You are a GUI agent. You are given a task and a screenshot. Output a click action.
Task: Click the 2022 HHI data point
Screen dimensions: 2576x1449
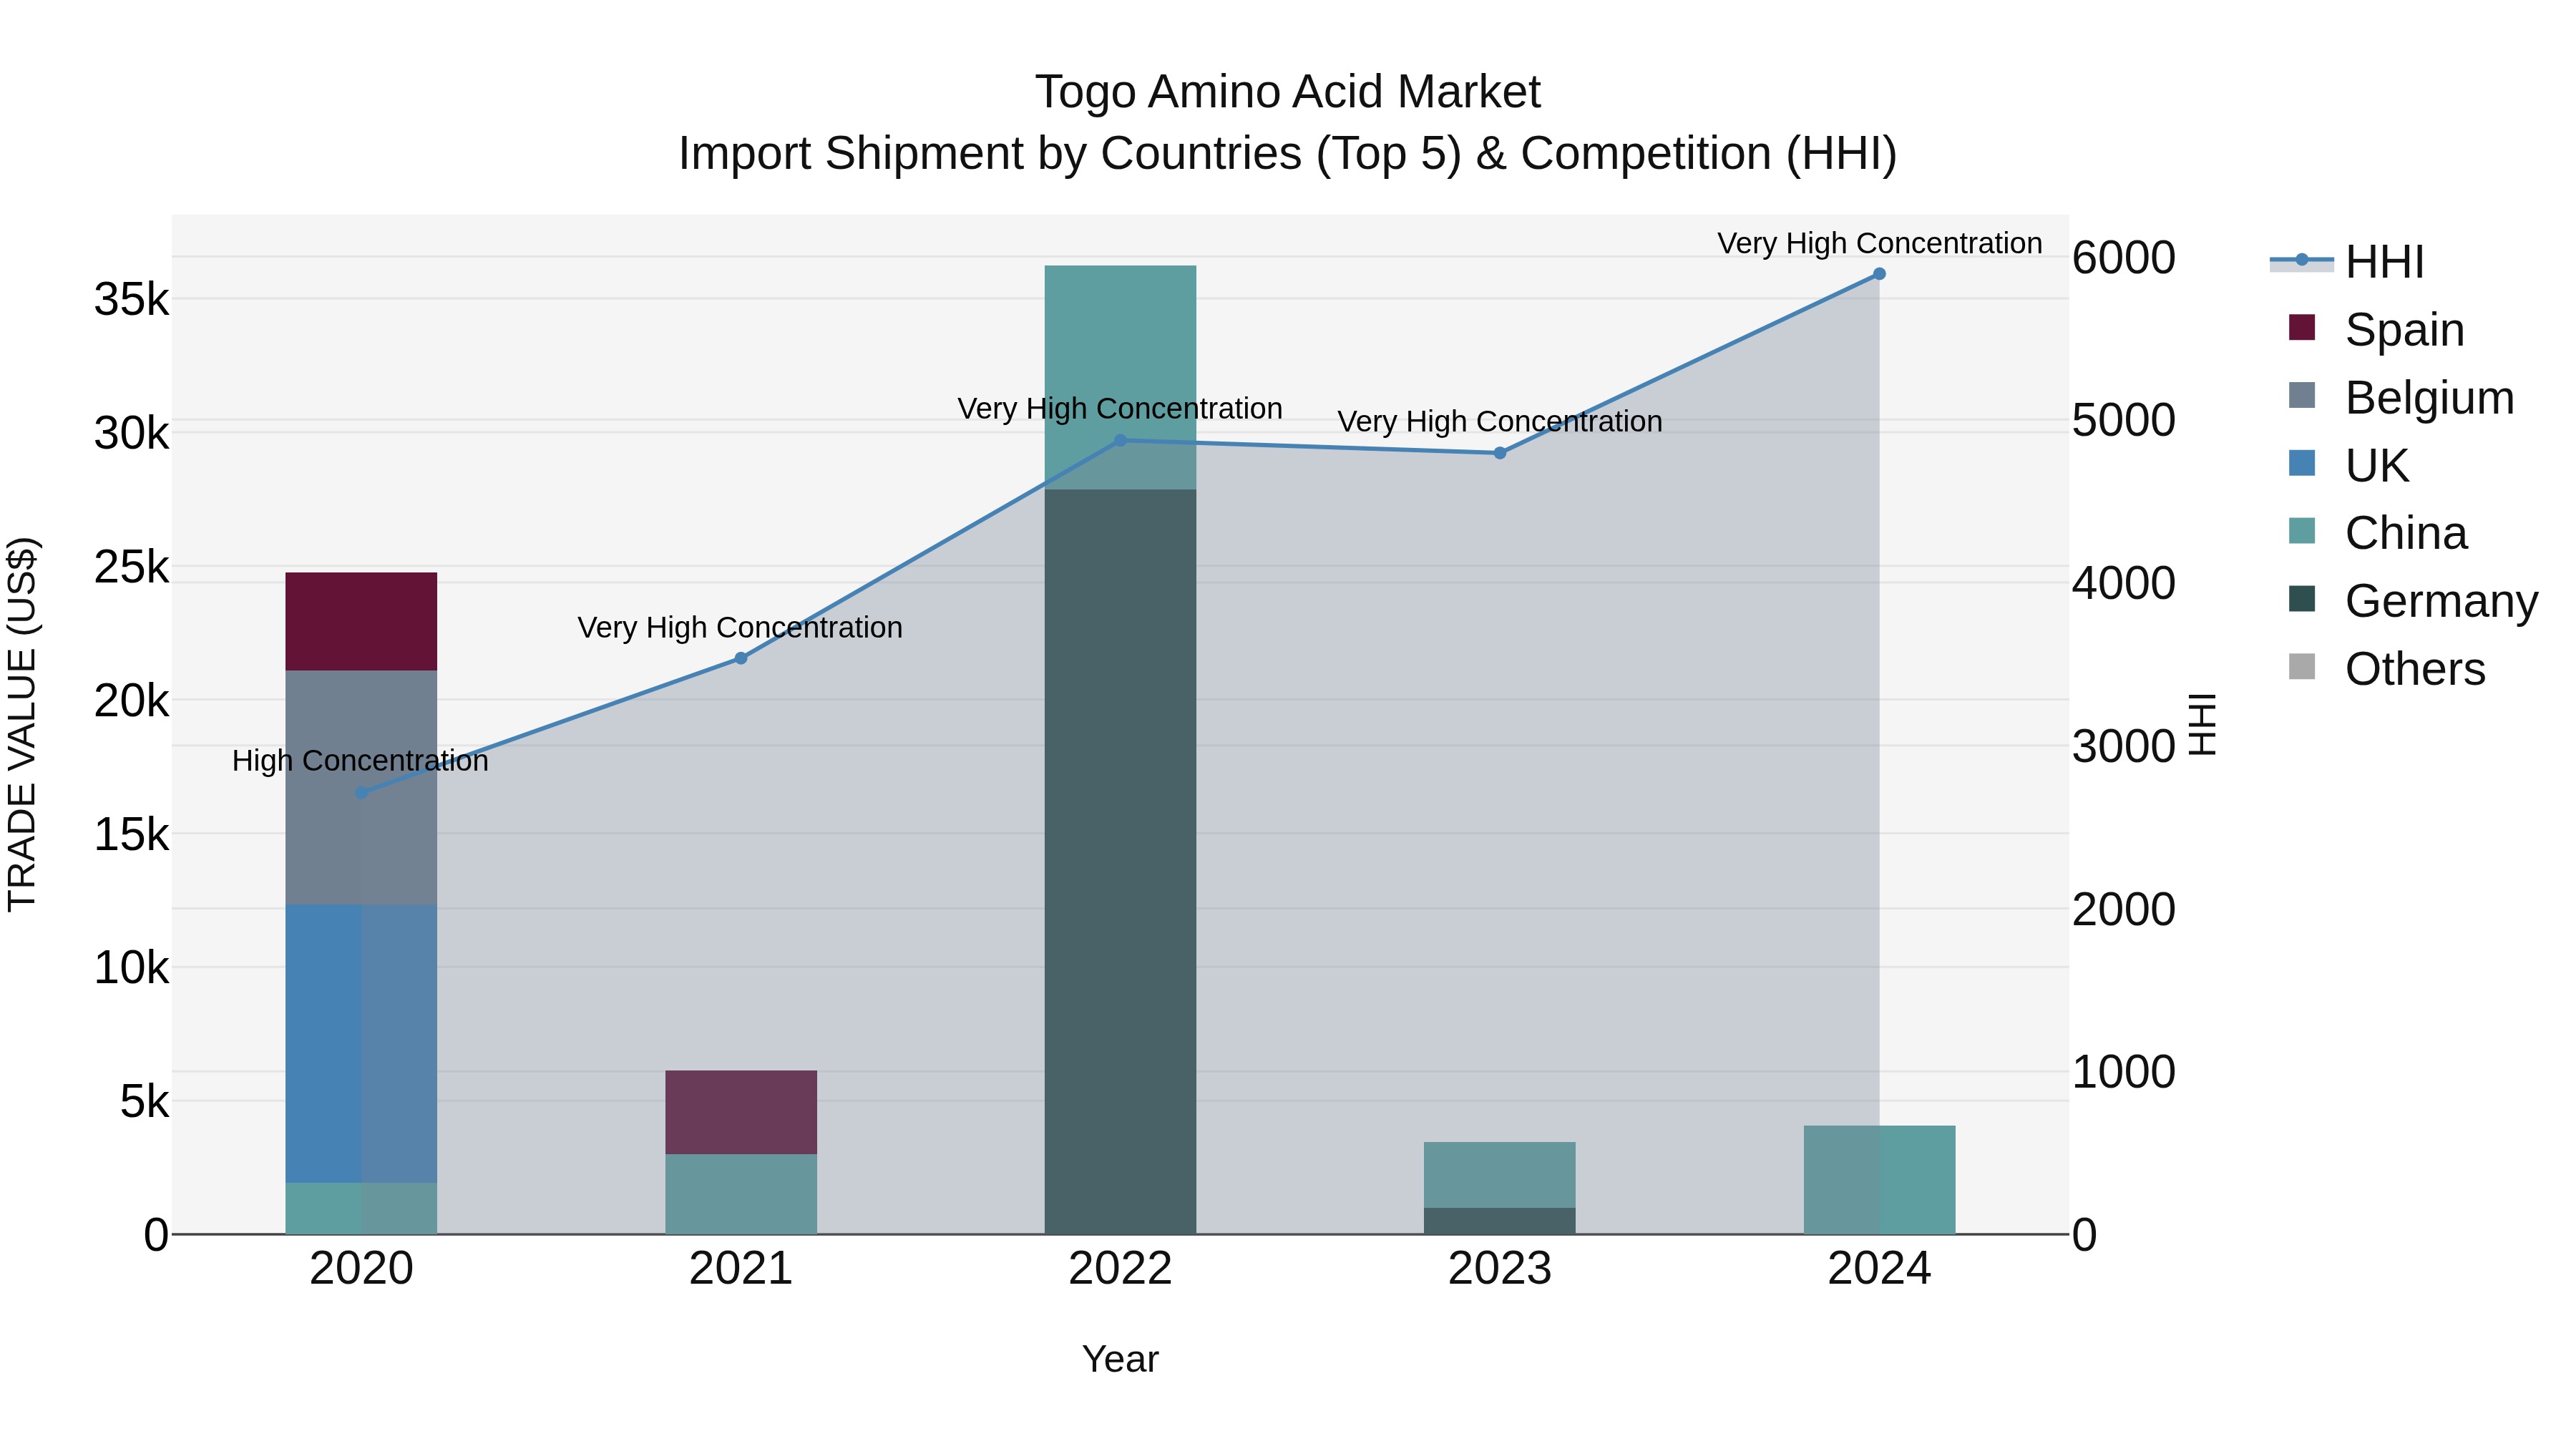pyautogui.click(x=1120, y=440)
